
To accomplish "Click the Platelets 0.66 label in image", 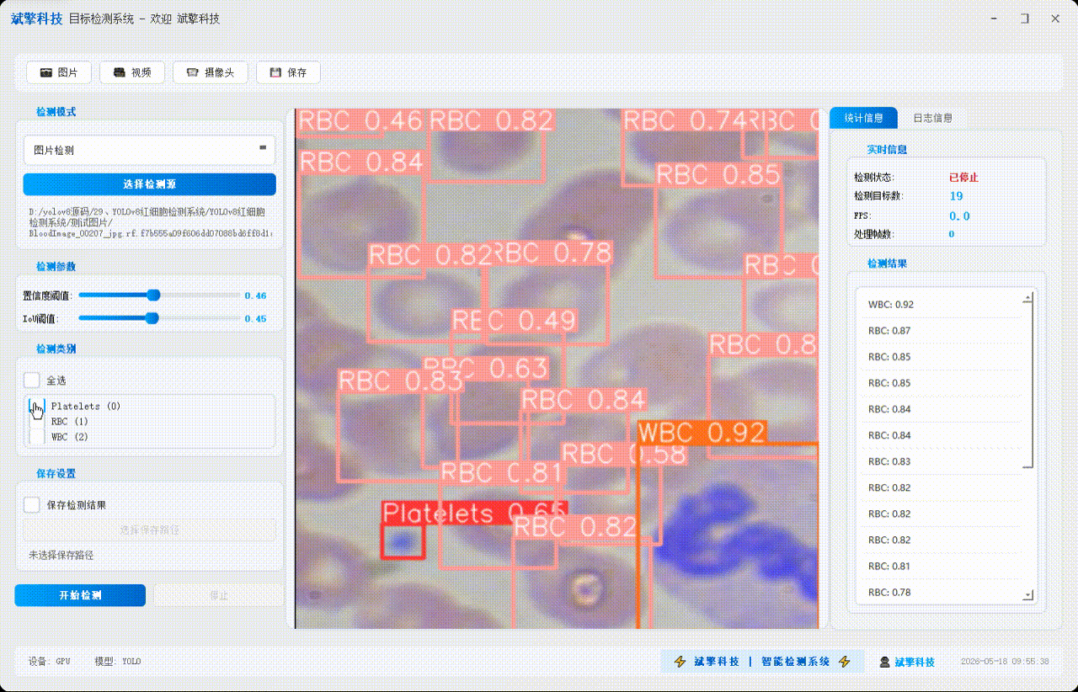I will click(x=474, y=513).
